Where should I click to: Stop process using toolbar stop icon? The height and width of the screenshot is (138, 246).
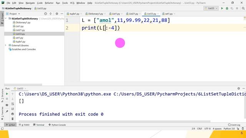237,8
